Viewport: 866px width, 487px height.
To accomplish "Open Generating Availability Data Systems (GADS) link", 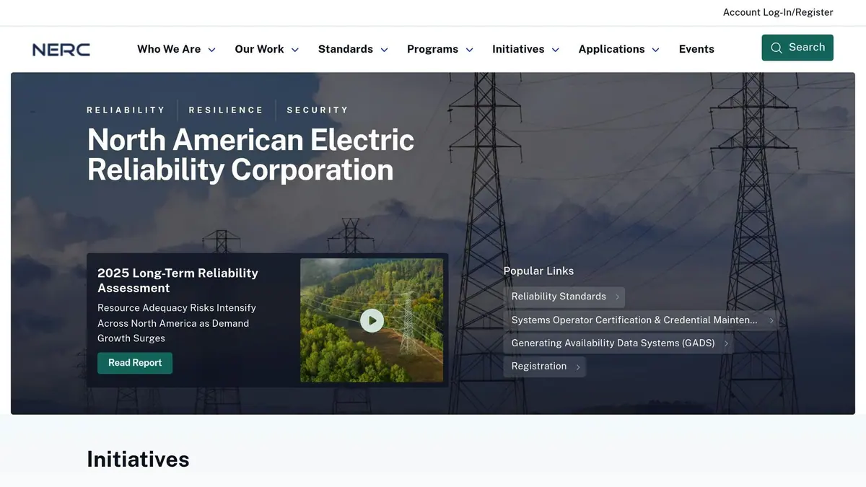I will click(x=618, y=343).
